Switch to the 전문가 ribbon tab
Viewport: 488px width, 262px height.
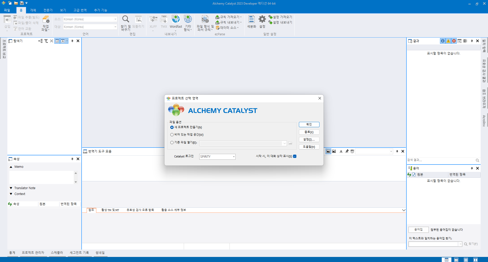coord(48,10)
